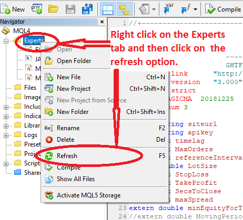Click the Compile button in the toolbar
243x220 pixels.
click(x=223, y=9)
